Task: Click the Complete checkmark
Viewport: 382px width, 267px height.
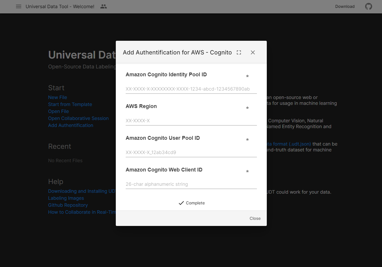Action: point(191,203)
